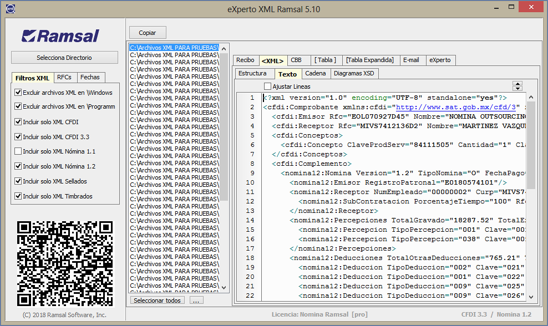Screen dimensions: 548x326
Task: Click the </nomina12:Percepciones> closing line
Action: pyautogui.click(x=343, y=248)
